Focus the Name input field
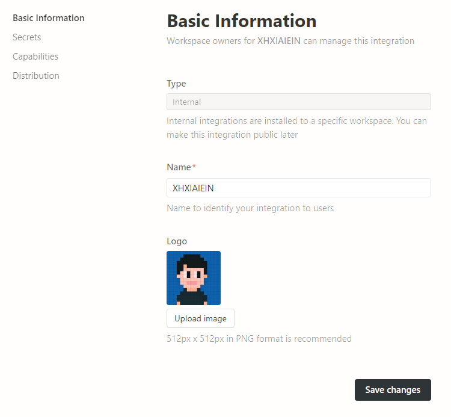The height and width of the screenshot is (417, 451). pyautogui.click(x=298, y=188)
